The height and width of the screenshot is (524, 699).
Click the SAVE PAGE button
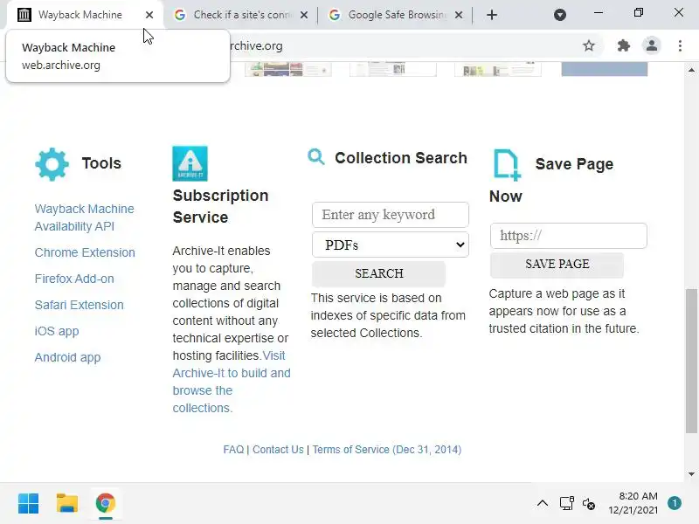[x=557, y=264]
